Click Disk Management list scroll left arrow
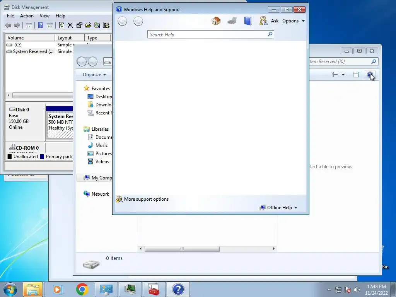Viewport: 396px width, 297px height. pyautogui.click(x=9, y=95)
